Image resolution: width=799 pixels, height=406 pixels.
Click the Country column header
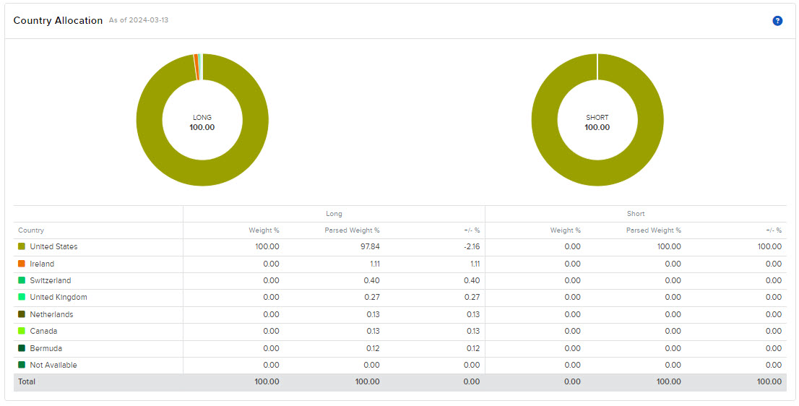pos(31,230)
